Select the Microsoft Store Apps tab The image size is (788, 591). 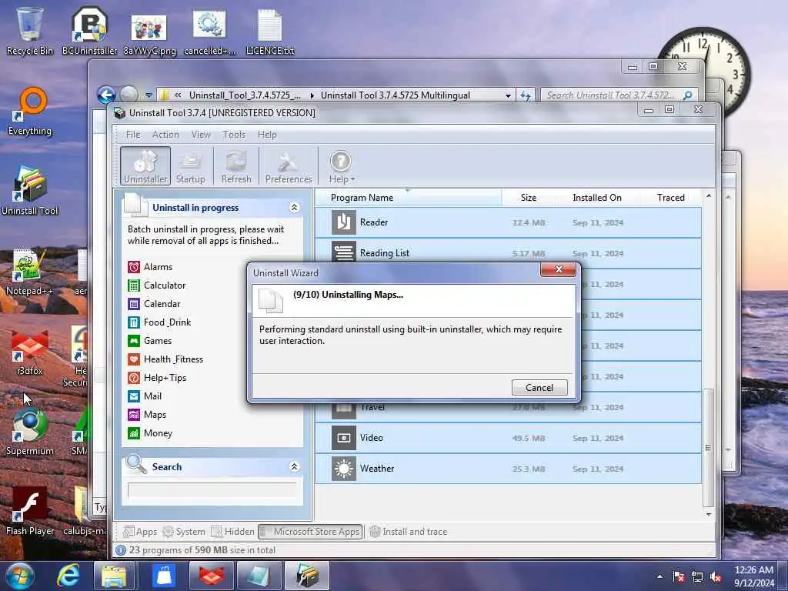[x=310, y=532]
